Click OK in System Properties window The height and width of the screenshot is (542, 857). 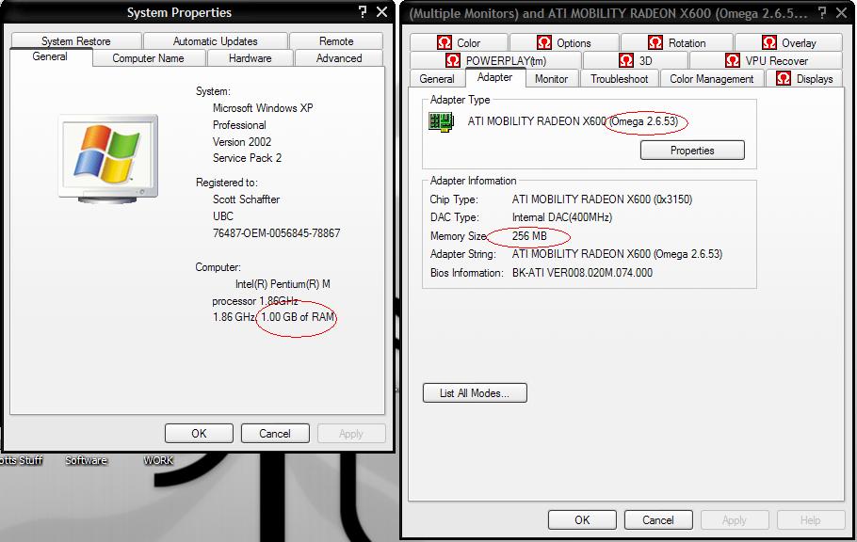pos(199,433)
